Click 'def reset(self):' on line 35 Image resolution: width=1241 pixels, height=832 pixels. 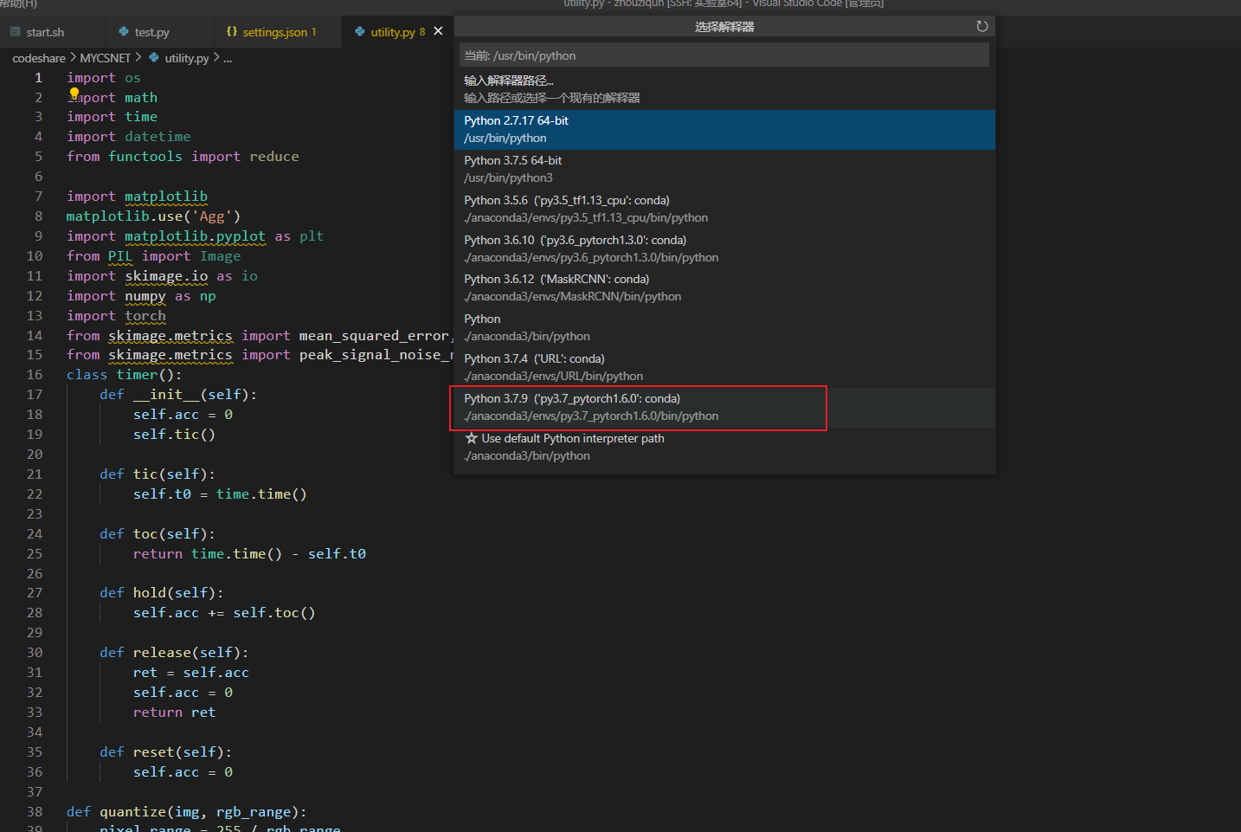click(165, 752)
